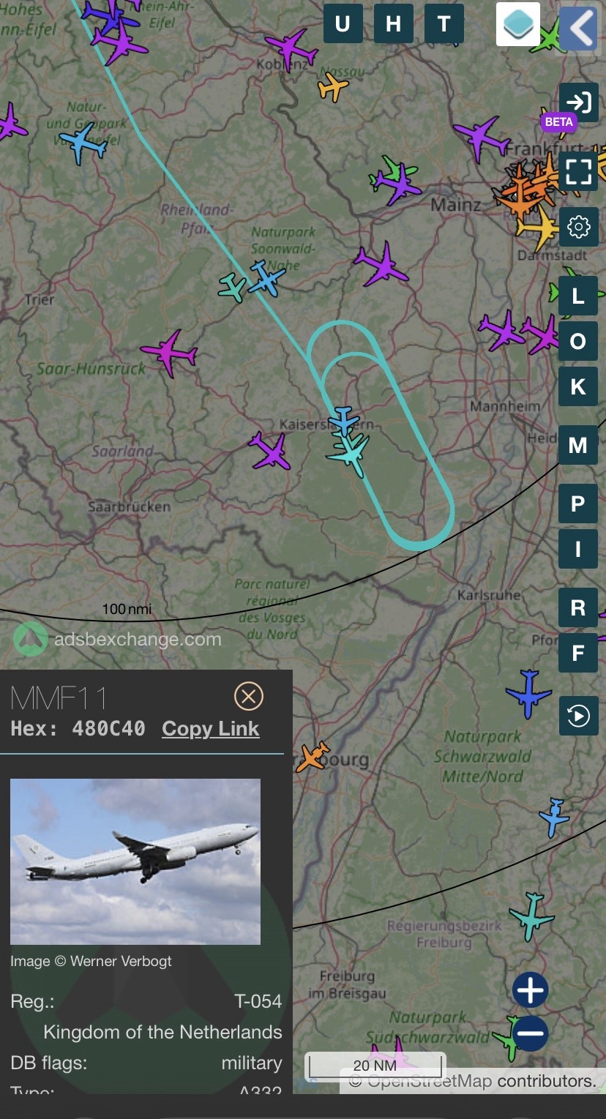Image resolution: width=606 pixels, height=1119 pixels.
Task: Open the aircraft photo by Werner Verbogt
Action: [x=135, y=861]
